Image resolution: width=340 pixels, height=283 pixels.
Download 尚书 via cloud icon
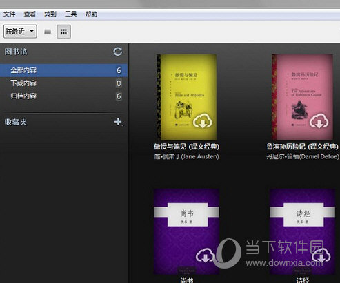click(x=205, y=255)
